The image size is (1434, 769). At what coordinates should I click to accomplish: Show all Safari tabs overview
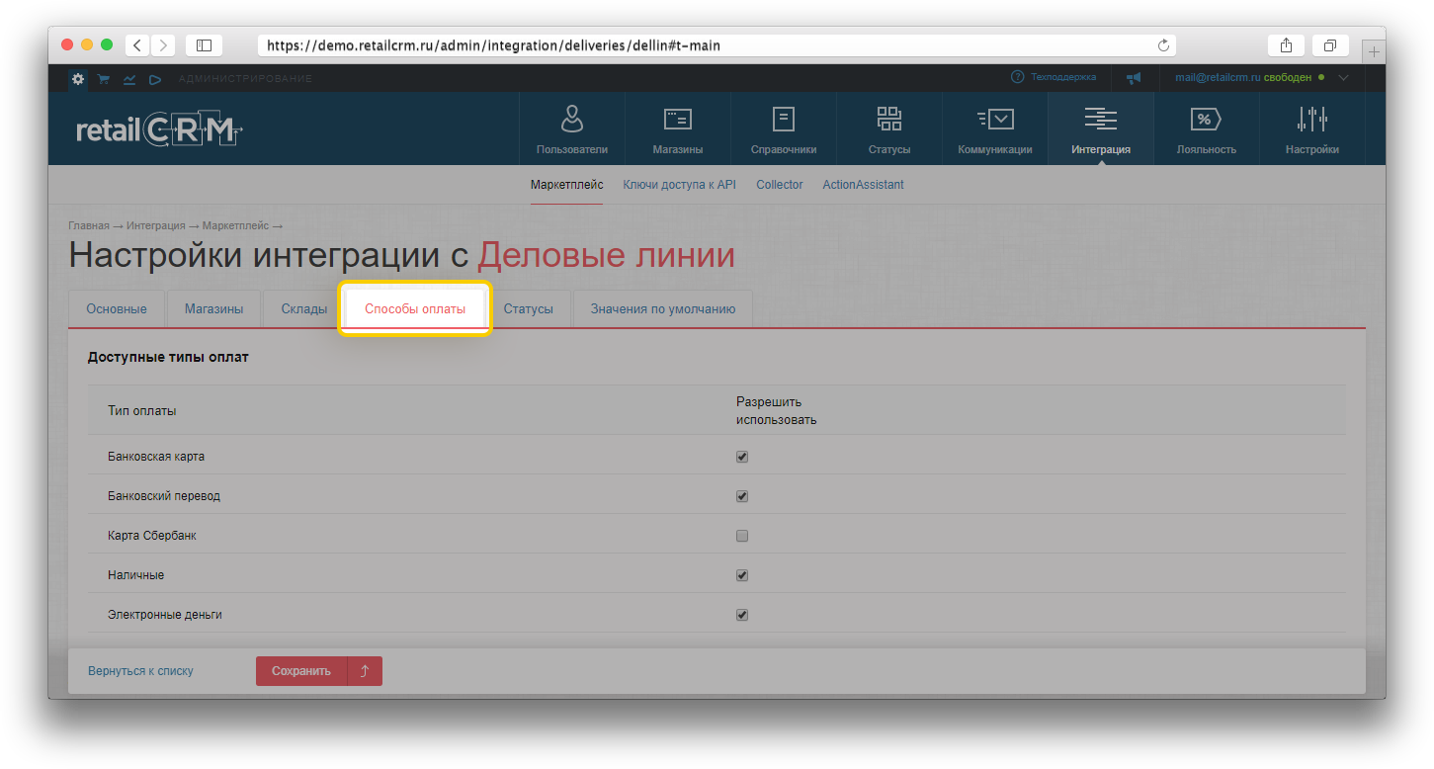(x=1330, y=45)
